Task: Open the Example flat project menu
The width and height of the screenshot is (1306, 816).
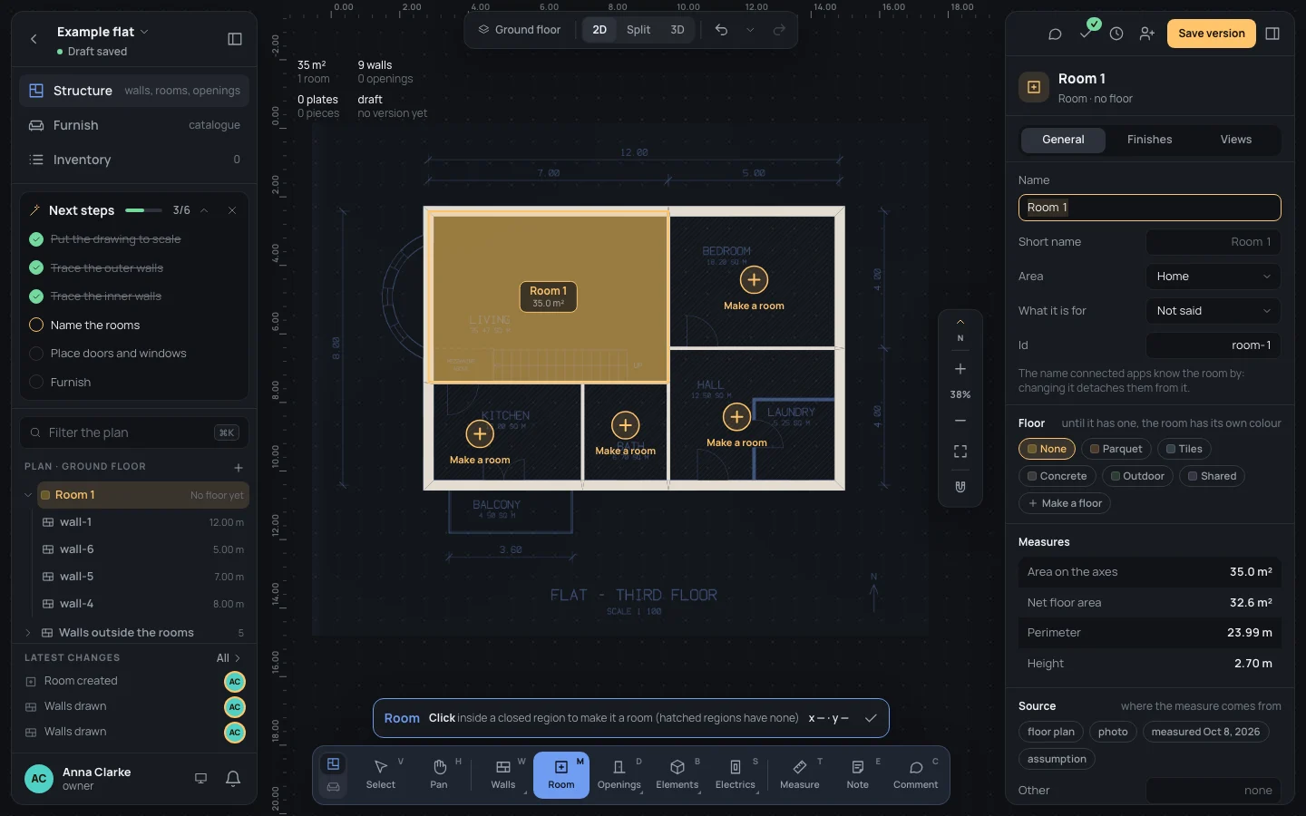Action: (x=102, y=32)
